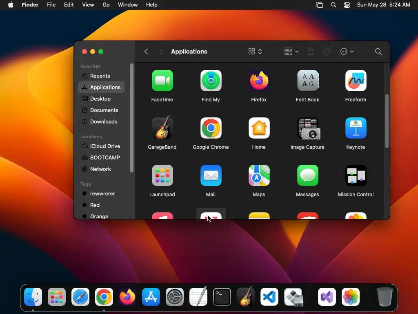Select the Home app icon

259,128
